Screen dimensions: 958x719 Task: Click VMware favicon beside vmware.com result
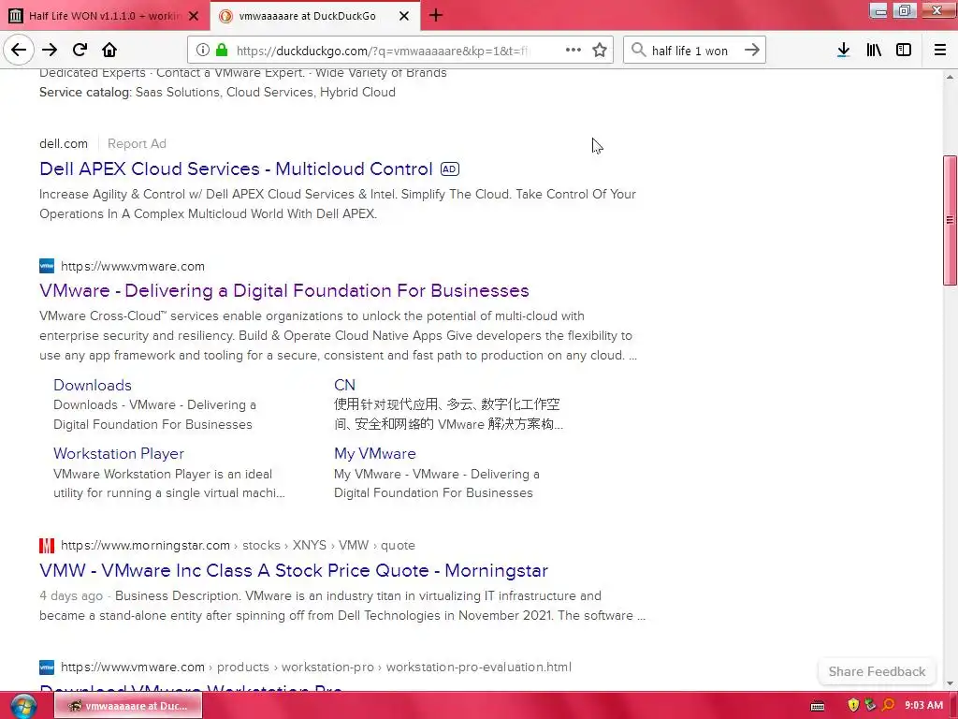(x=47, y=266)
